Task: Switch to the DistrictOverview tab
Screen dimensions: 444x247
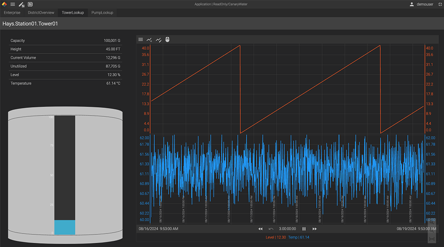Action: click(x=41, y=13)
